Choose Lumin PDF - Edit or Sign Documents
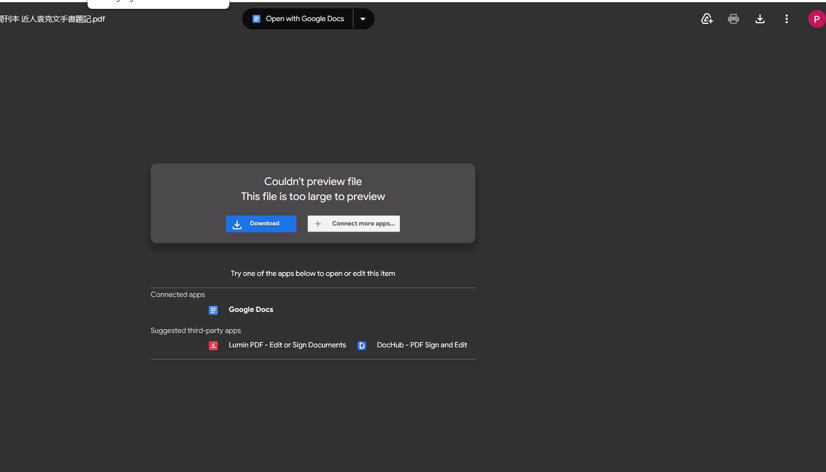 click(x=287, y=345)
